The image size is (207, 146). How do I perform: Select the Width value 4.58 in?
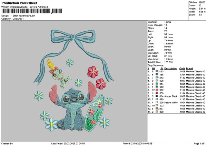pos(202,12)
